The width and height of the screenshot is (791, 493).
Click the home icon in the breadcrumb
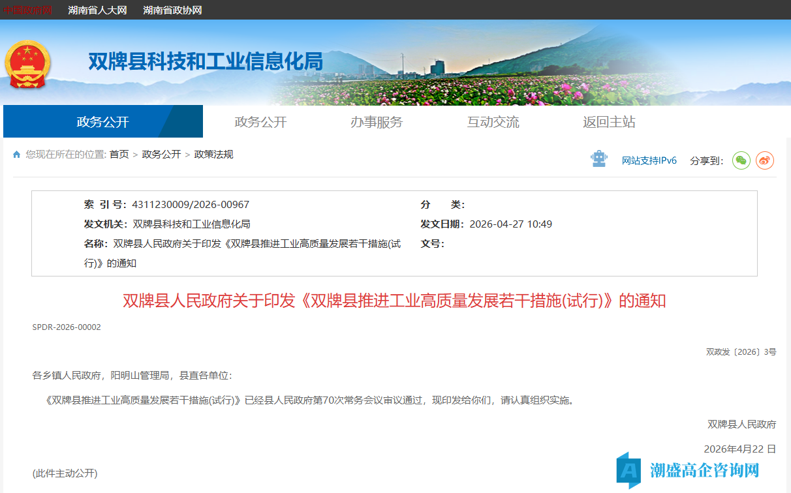(16, 154)
